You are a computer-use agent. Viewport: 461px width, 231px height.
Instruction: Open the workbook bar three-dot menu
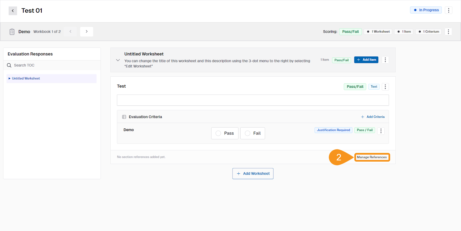[x=448, y=32]
